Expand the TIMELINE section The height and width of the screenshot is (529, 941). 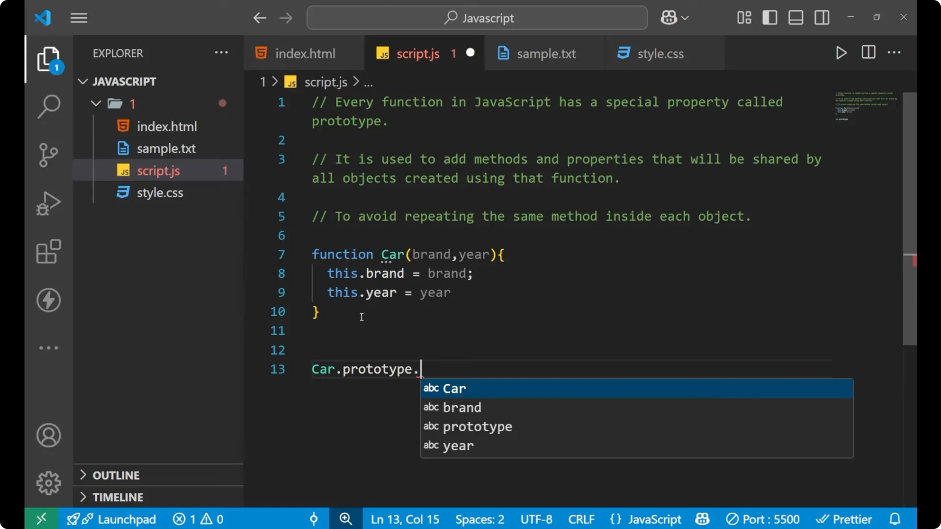pyautogui.click(x=118, y=497)
